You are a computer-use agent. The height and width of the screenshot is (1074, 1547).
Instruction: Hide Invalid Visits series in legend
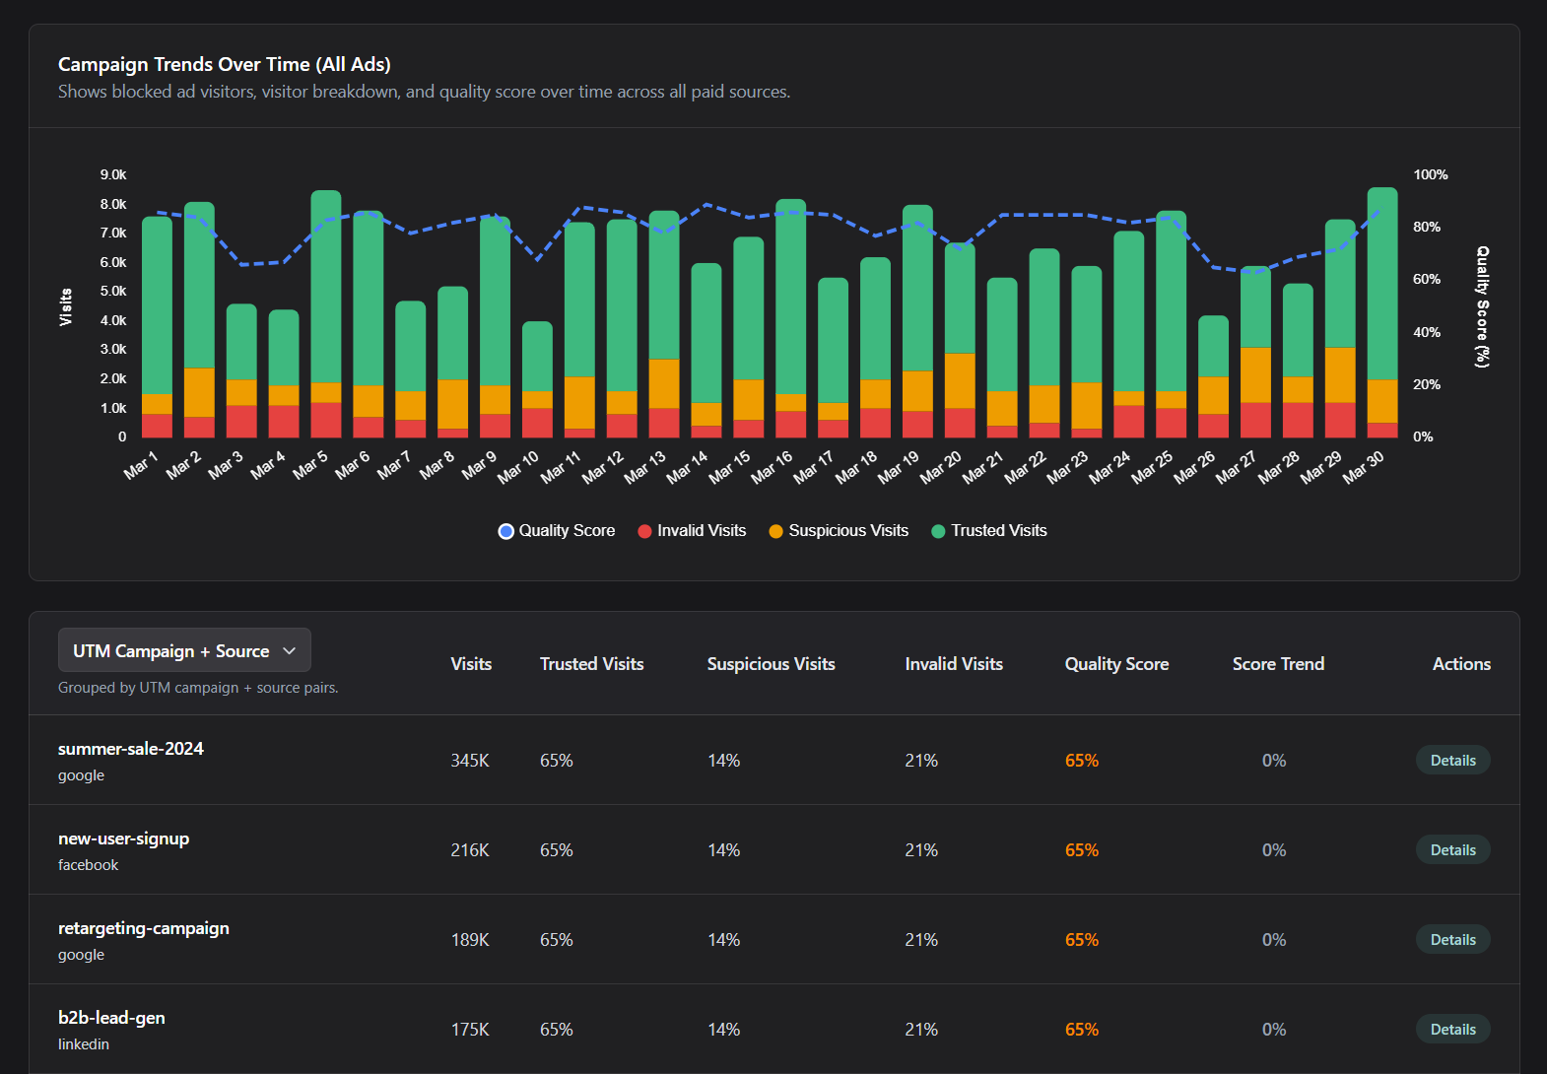692,531
